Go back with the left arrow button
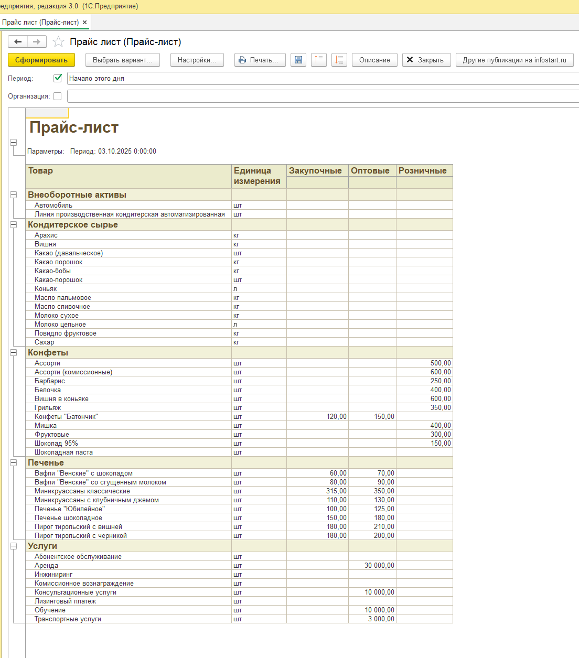579x658 pixels. click(x=18, y=41)
